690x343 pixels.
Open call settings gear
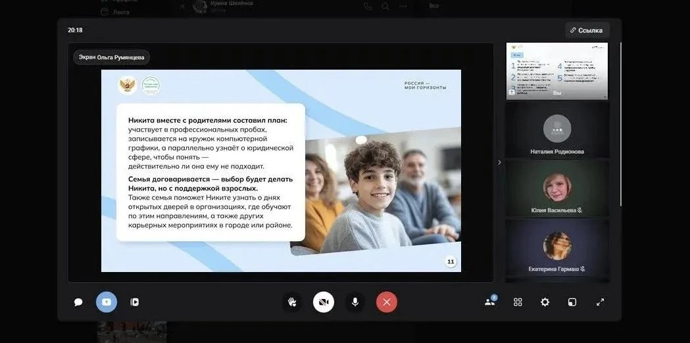tap(545, 302)
